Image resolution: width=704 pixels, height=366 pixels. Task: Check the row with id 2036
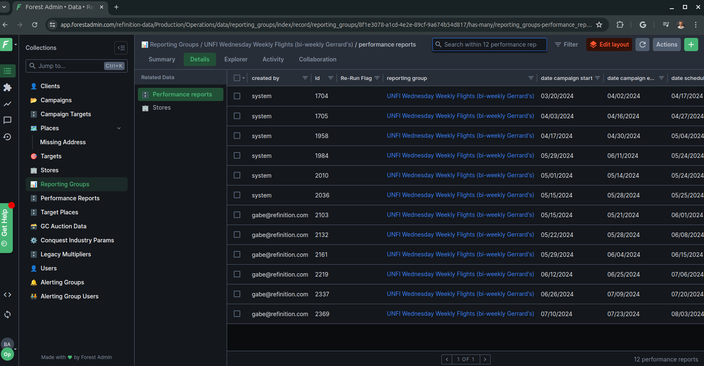coord(237,195)
